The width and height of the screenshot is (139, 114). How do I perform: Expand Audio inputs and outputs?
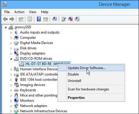(x=11, y=33)
